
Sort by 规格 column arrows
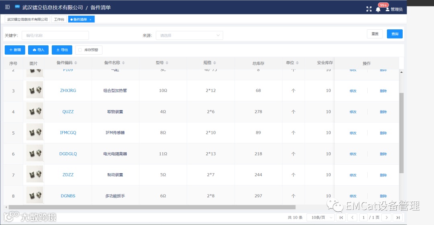[215, 63]
